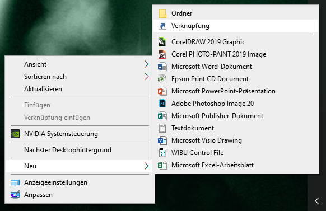Expand the Ansicht submenu arrow

pyautogui.click(x=147, y=64)
